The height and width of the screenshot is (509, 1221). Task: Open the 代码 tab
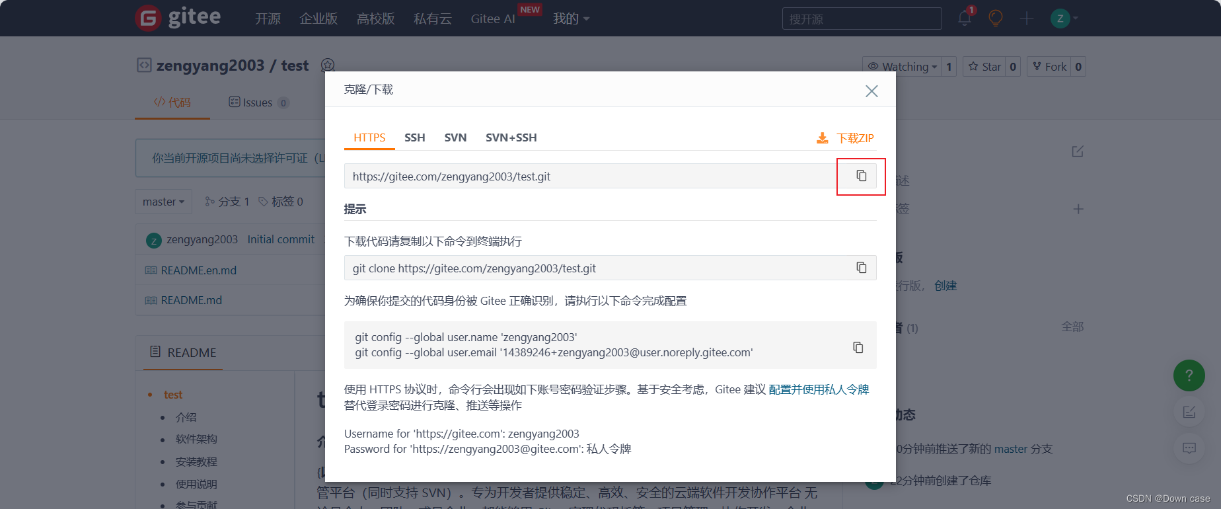click(x=172, y=102)
